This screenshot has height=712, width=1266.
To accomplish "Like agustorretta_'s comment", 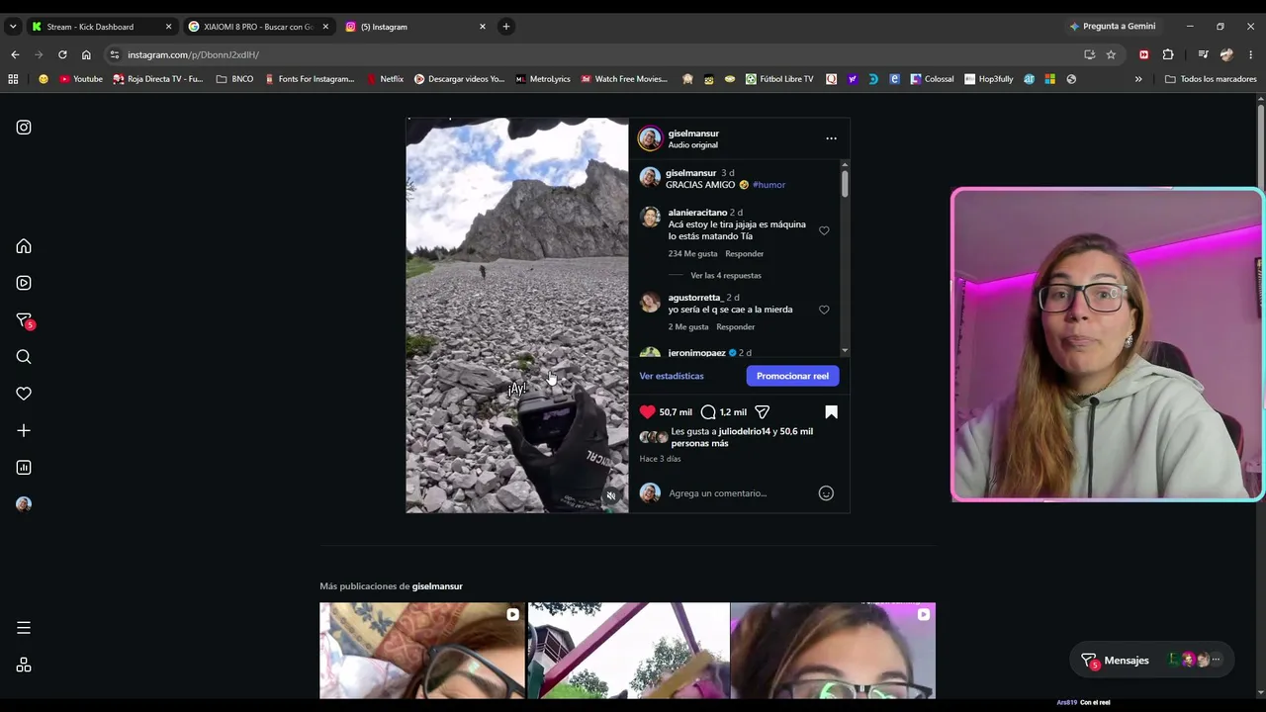I will point(824,310).
